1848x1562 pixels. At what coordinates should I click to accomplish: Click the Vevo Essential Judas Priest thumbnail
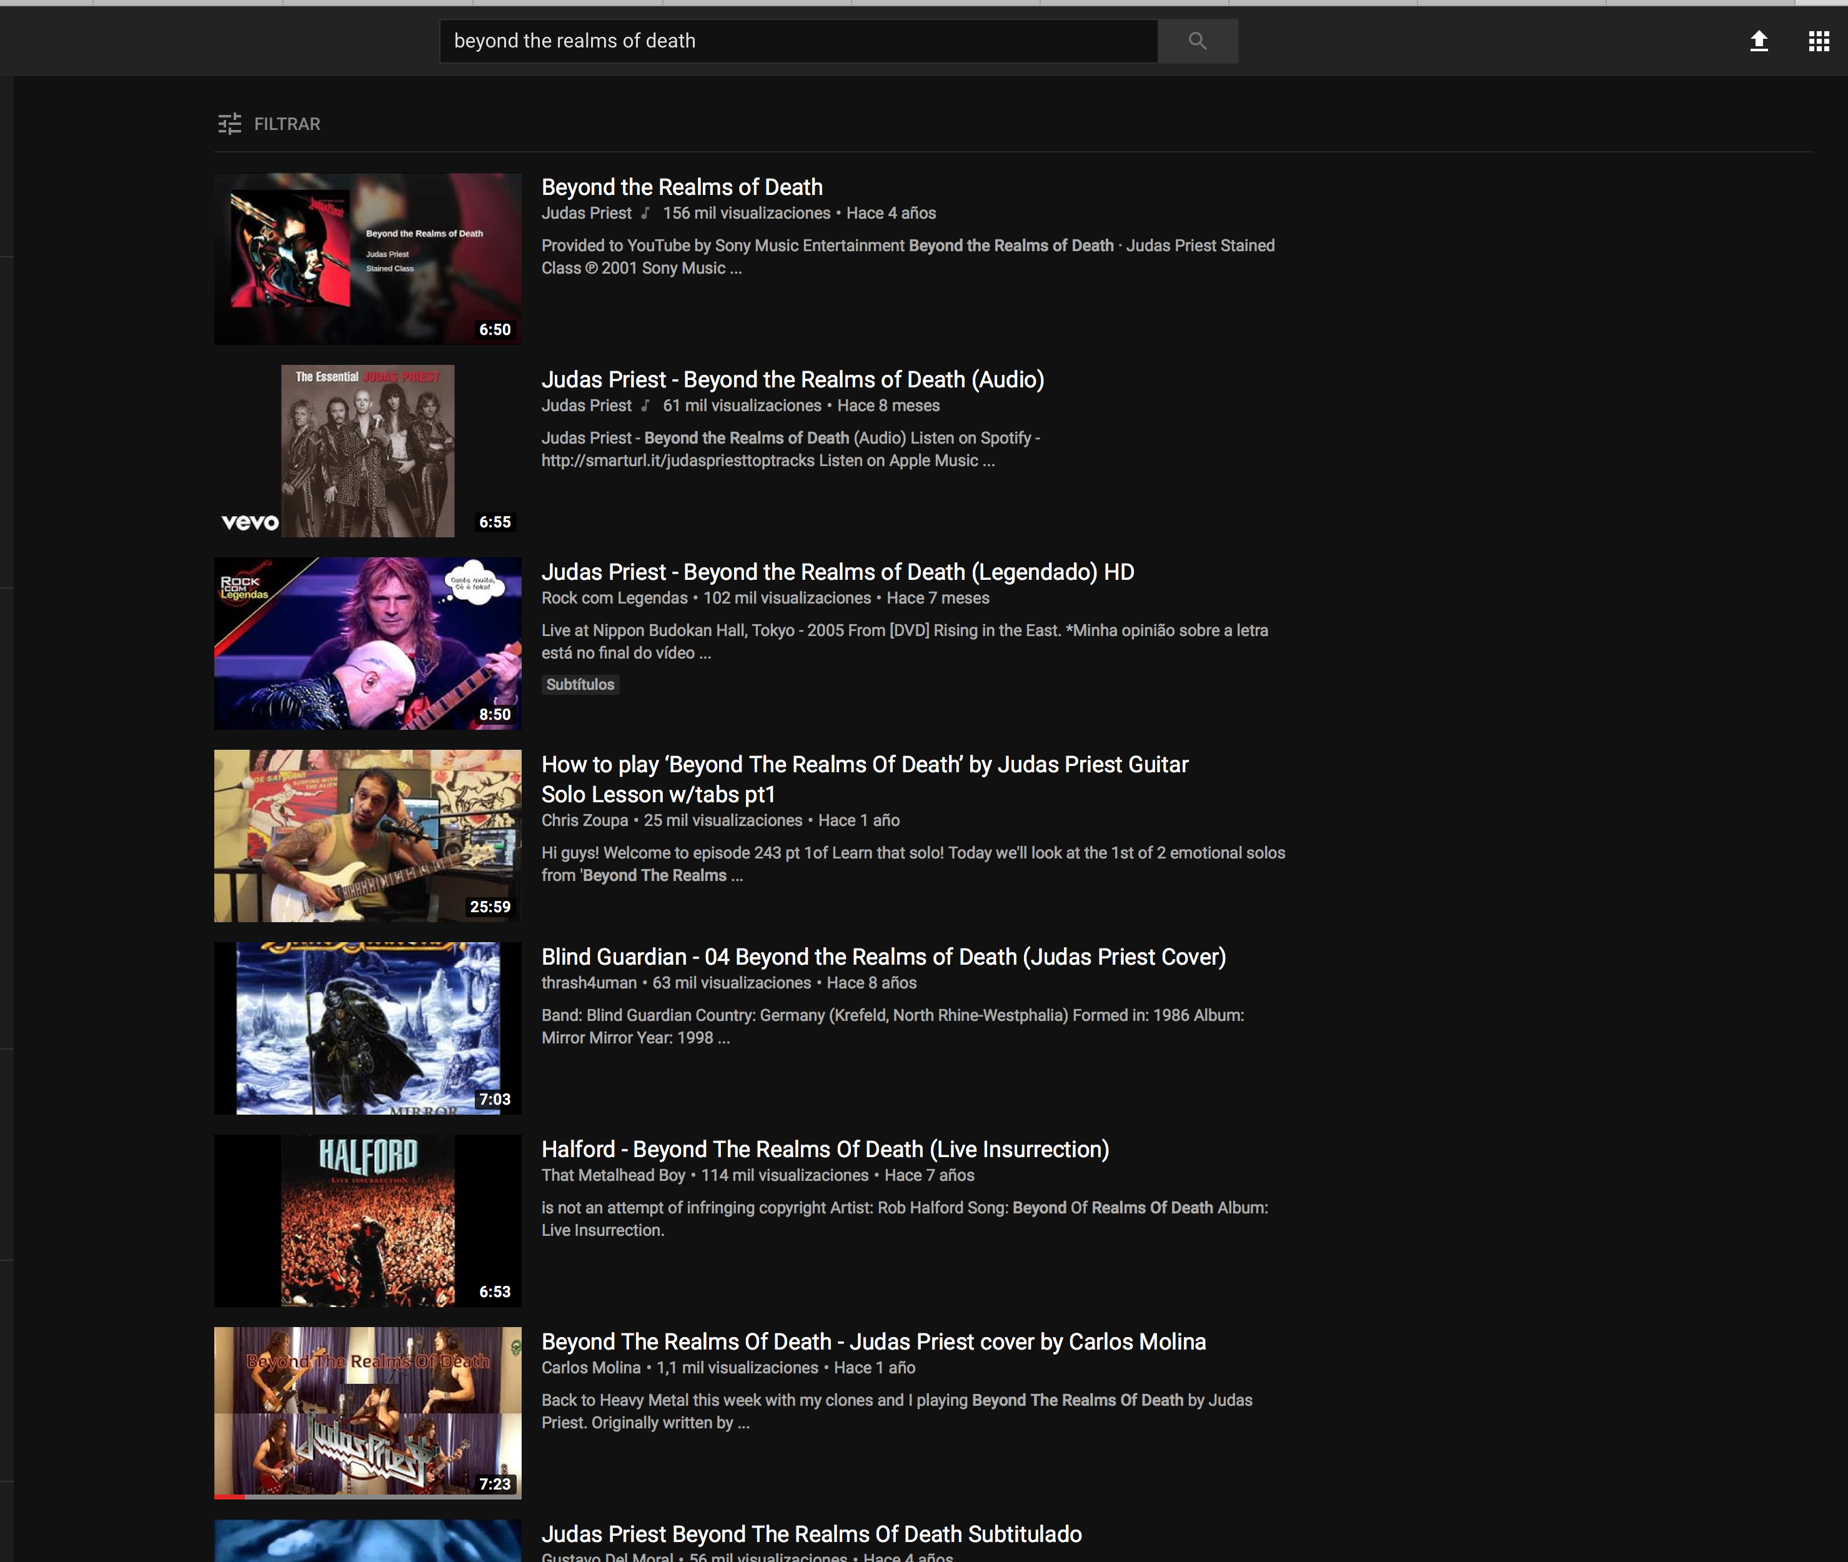coord(367,450)
